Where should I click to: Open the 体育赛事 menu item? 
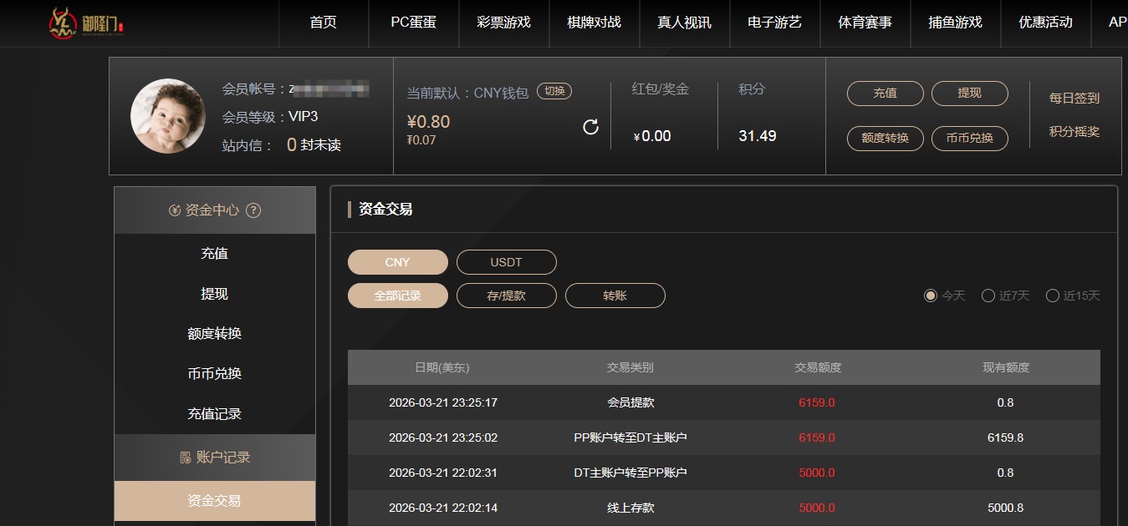coord(865,23)
